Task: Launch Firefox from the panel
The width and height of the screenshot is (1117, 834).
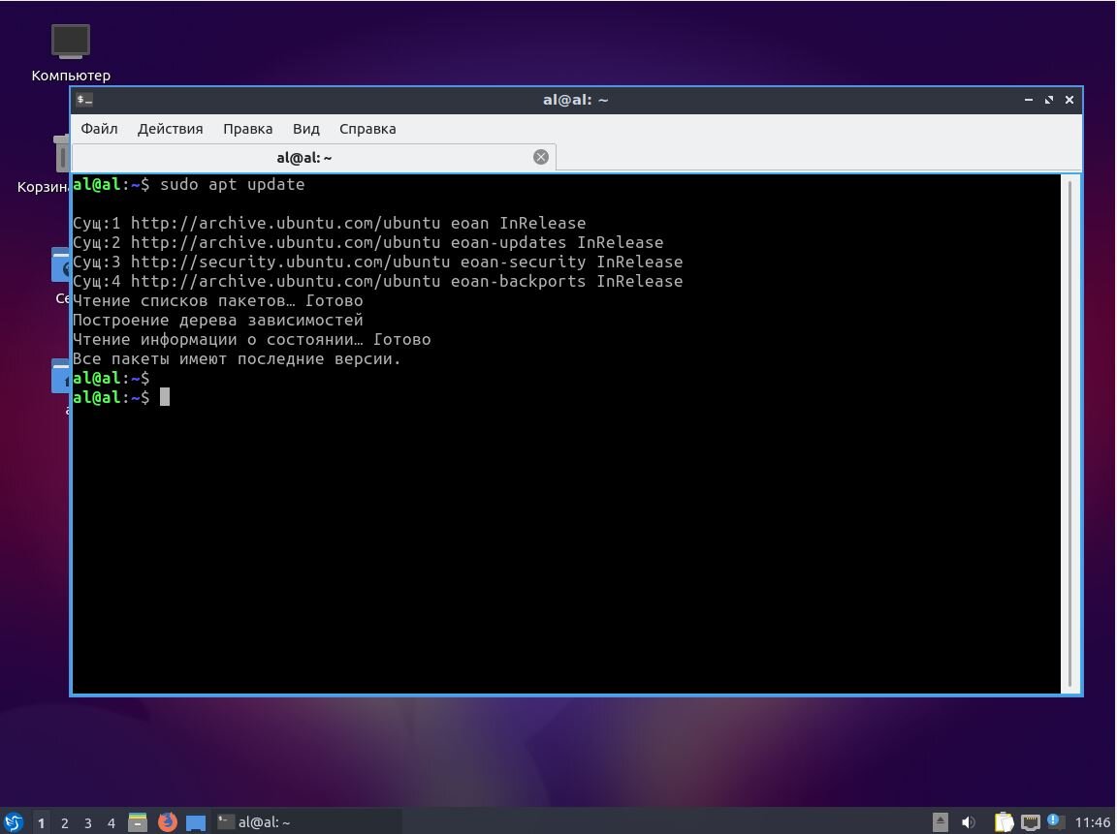Action: tap(168, 822)
